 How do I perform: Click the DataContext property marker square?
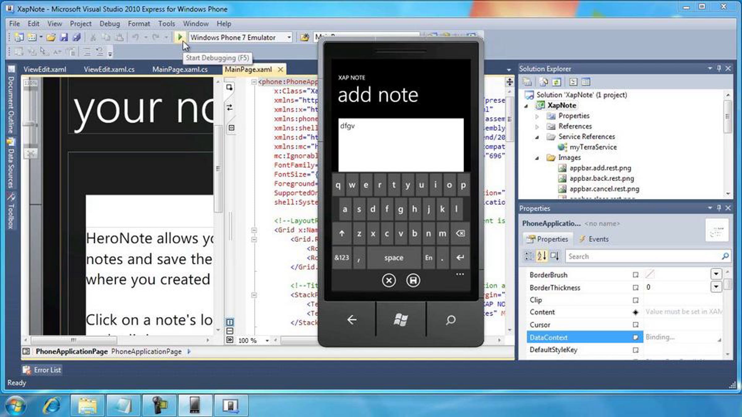[635, 337]
